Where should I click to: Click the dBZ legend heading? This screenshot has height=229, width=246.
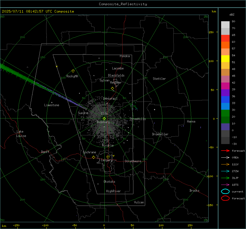pyautogui.click(x=232, y=14)
